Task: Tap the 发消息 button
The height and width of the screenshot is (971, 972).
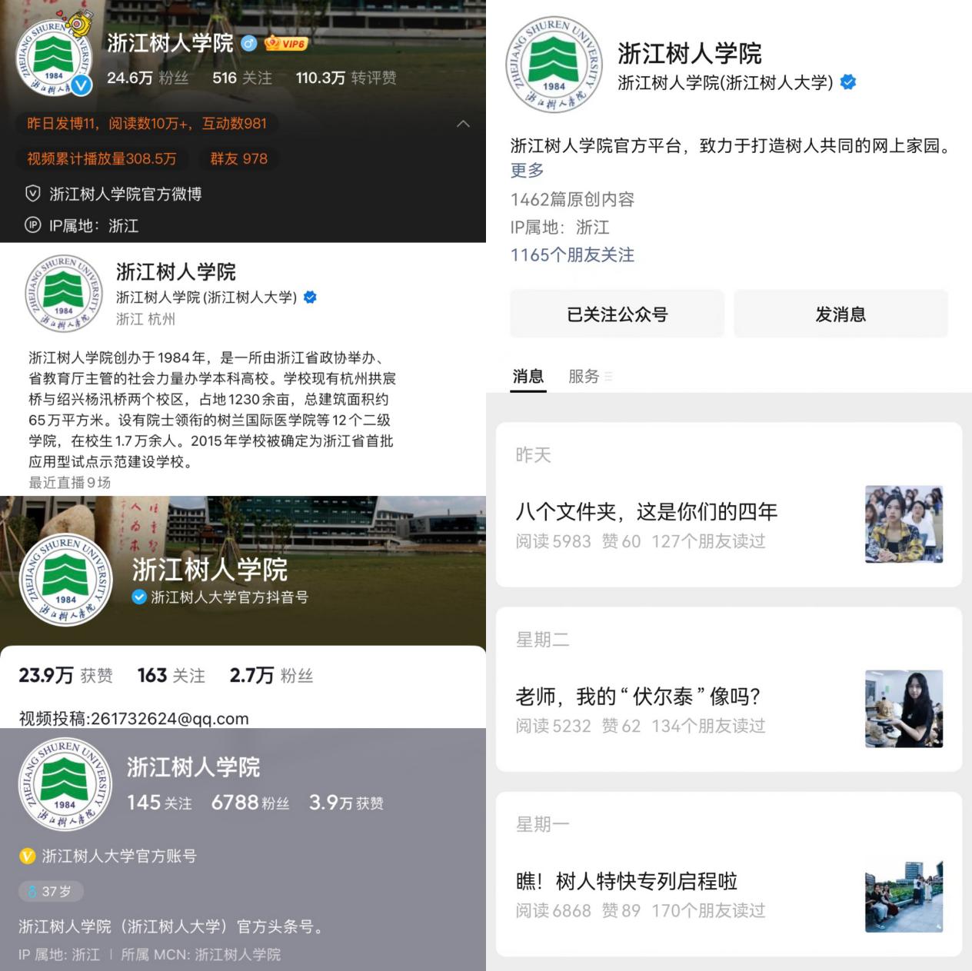Action: [841, 314]
